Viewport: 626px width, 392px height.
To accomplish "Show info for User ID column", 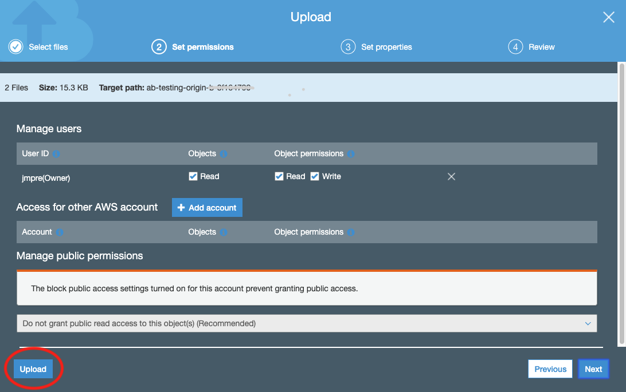I will (56, 154).
